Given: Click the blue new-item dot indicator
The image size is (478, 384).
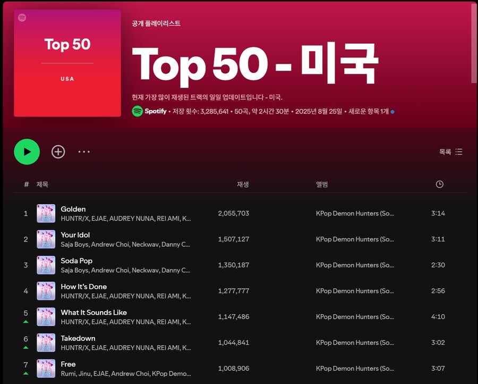Looking at the screenshot, I should coord(392,112).
